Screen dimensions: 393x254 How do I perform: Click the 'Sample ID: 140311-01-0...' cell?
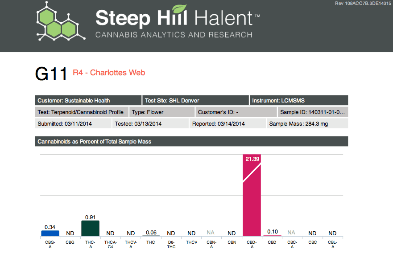click(x=313, y=112)
